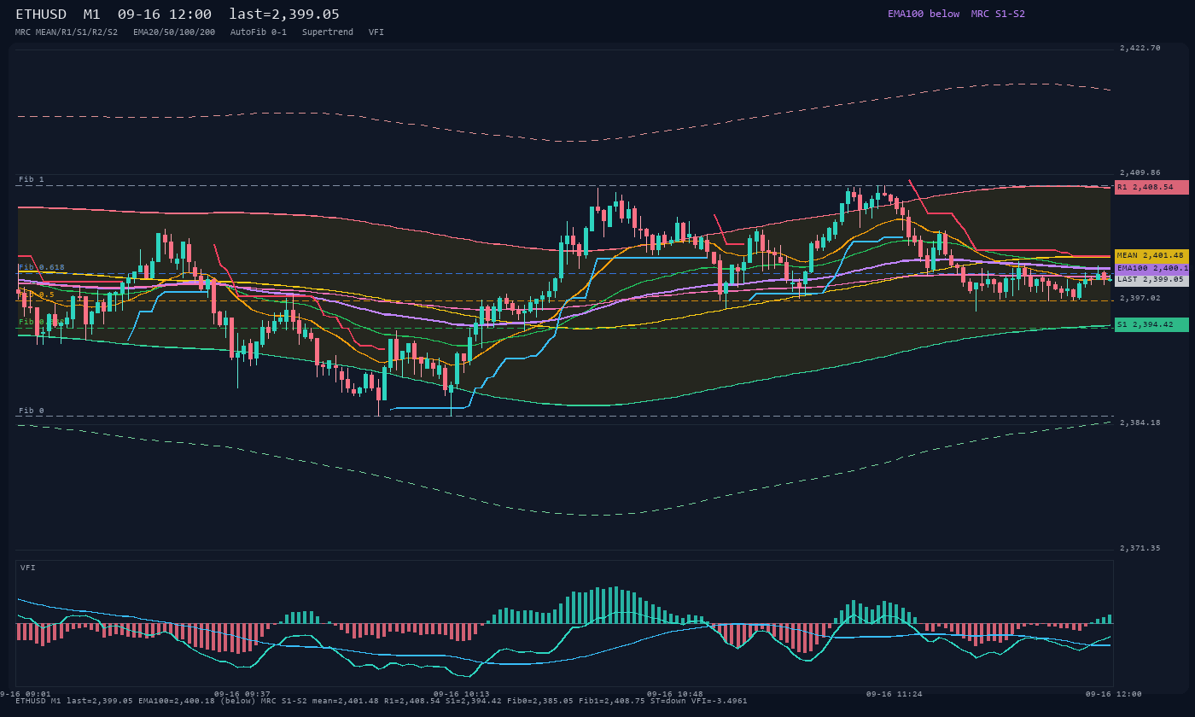Click the MRC MEAN/R1/S1/R2/S2 indicator label
The height and width of the screenshot is (717, 1195).
67,32
